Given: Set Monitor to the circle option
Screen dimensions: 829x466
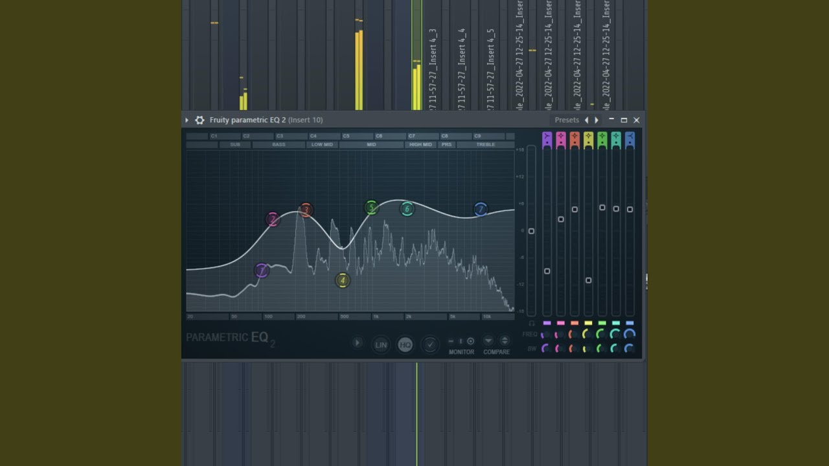Looking at the screenshot, I should (471, 341).
